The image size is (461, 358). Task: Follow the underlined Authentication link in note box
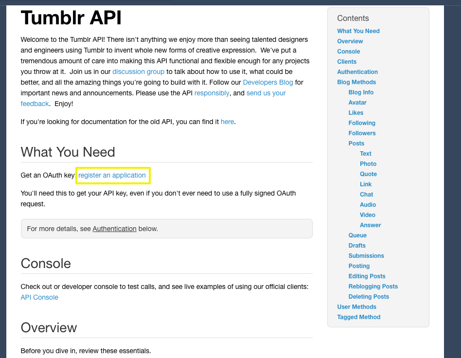pyautogui.click(x=114, y=229)
